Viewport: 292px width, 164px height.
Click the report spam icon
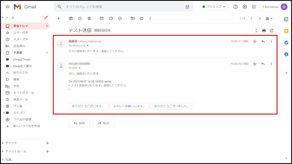pyautogui.click(x=80, y=18)
